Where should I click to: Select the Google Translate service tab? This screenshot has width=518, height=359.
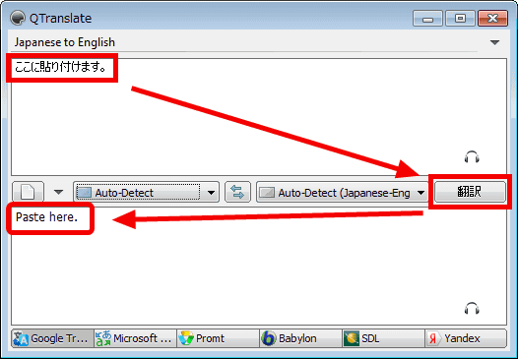click(x=52, y=338)
